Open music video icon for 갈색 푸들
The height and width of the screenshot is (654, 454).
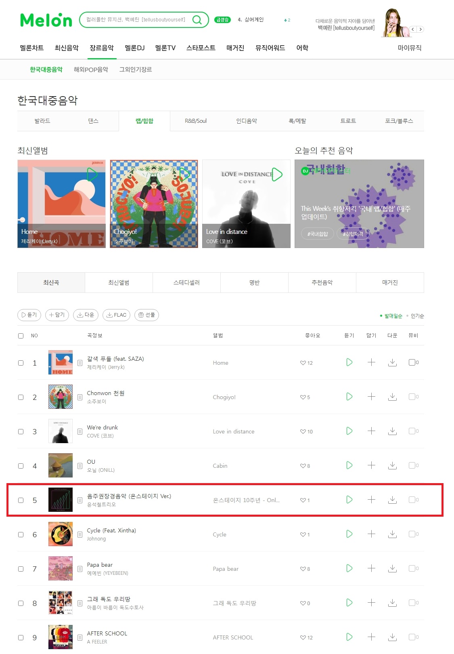(412, 362)
